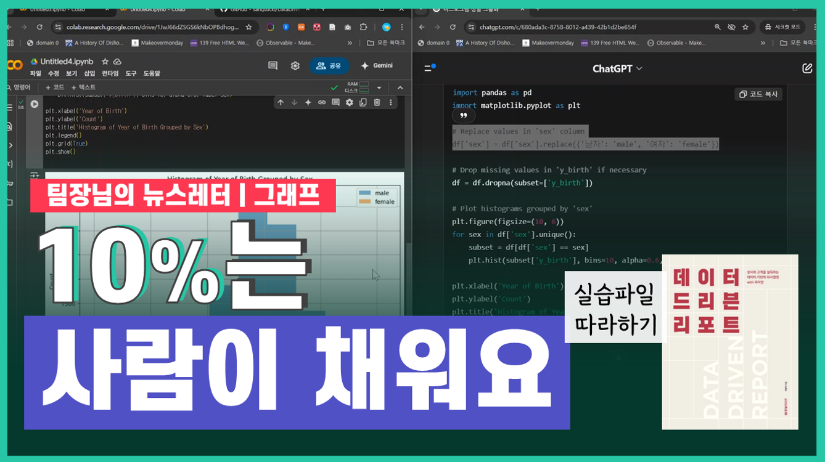825x462 pixels.
Task: Open the 보기 menu in Colab
Action: pos(72,73)
